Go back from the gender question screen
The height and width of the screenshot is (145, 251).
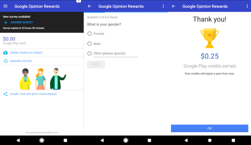click(90, 6)
